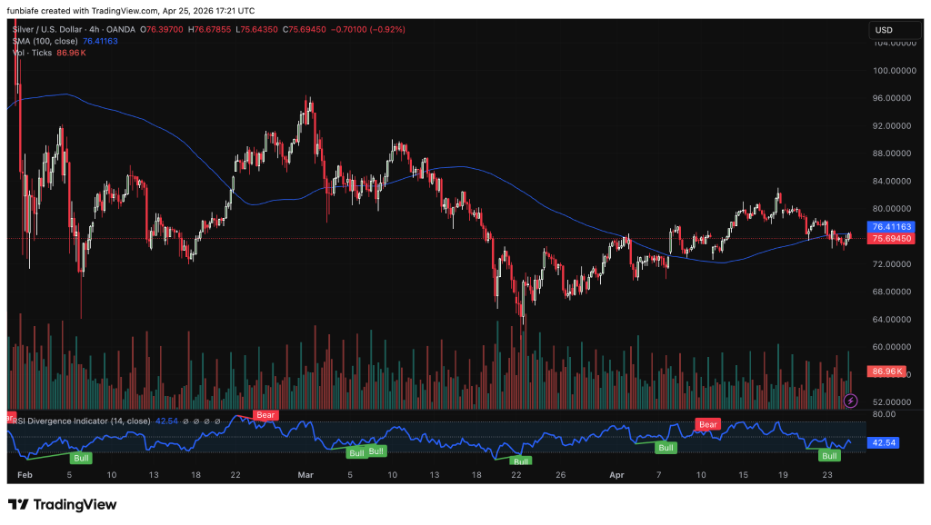Viewport: 931px width, 525px height.
Task: Select the Bear label above Apr 10
Action: 707,424
